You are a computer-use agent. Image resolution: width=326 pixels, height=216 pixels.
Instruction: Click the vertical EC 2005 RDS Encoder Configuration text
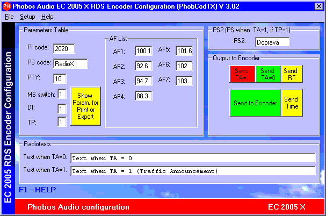point(8,127)
